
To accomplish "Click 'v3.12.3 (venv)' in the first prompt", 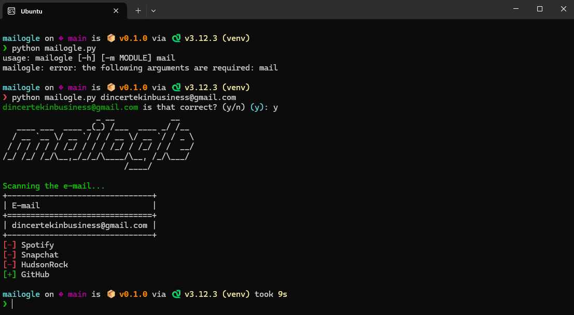I will (217, 38).
